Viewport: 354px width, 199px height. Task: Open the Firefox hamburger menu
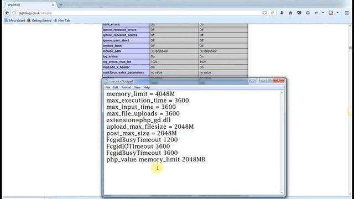coord(347,13)
